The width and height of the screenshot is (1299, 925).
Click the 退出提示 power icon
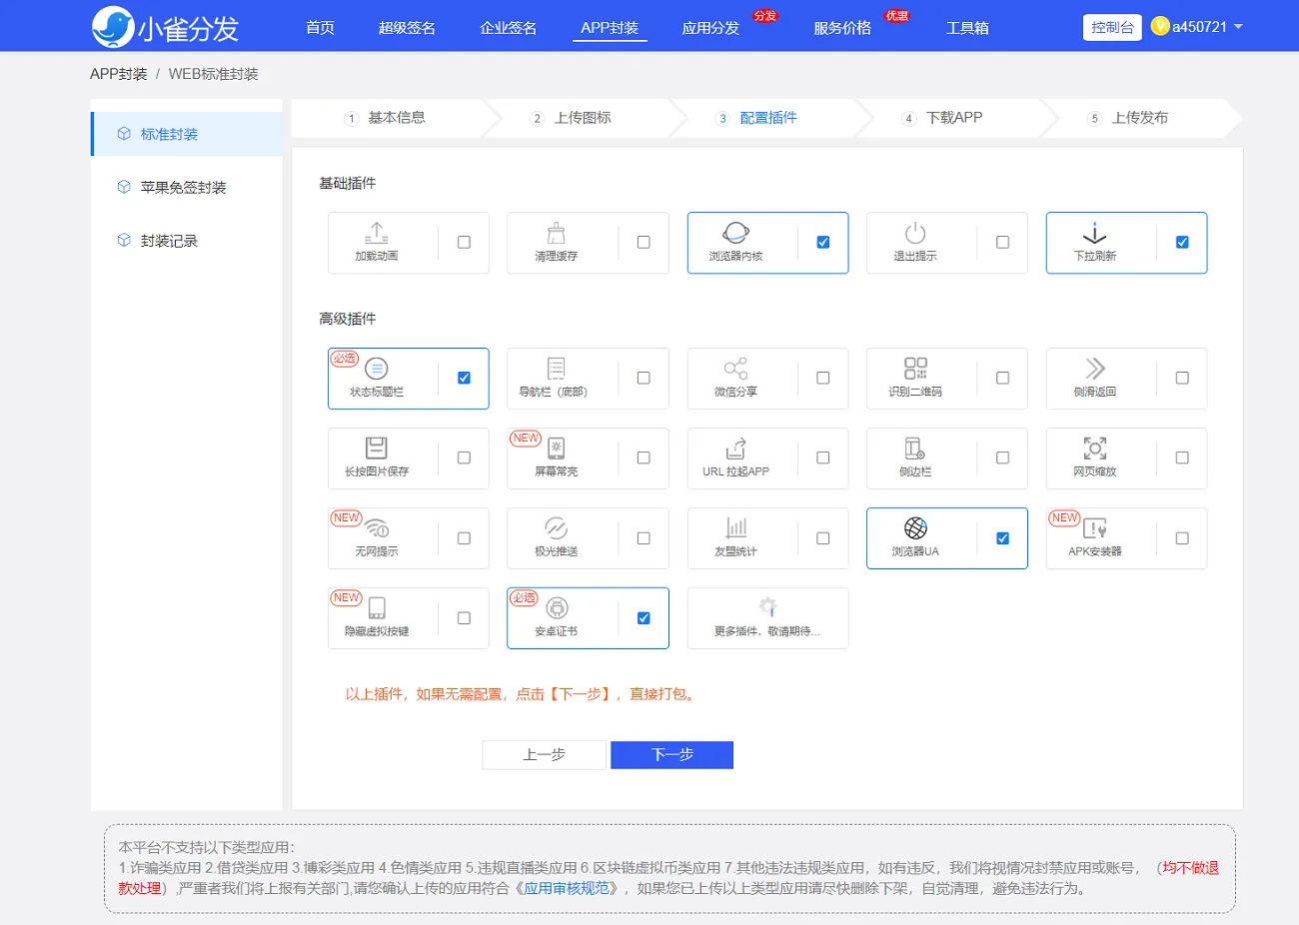[x=915, y=234]
